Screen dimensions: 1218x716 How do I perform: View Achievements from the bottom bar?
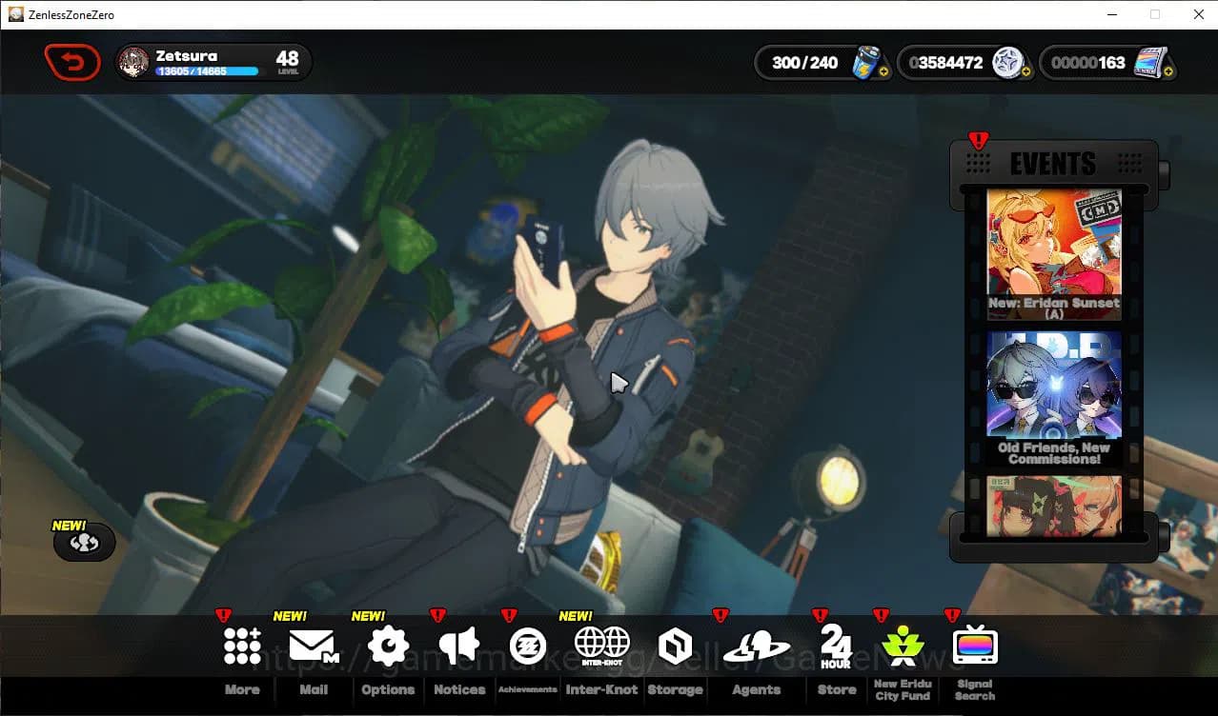point(528,645)
